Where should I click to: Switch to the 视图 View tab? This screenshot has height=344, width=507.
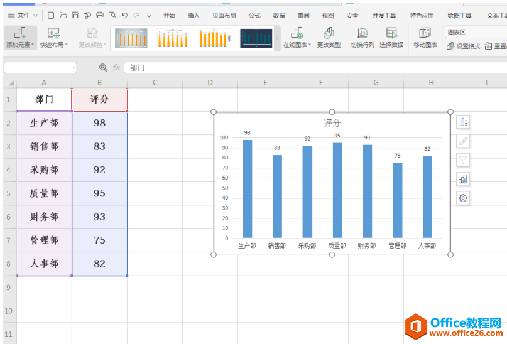point(327,15)
